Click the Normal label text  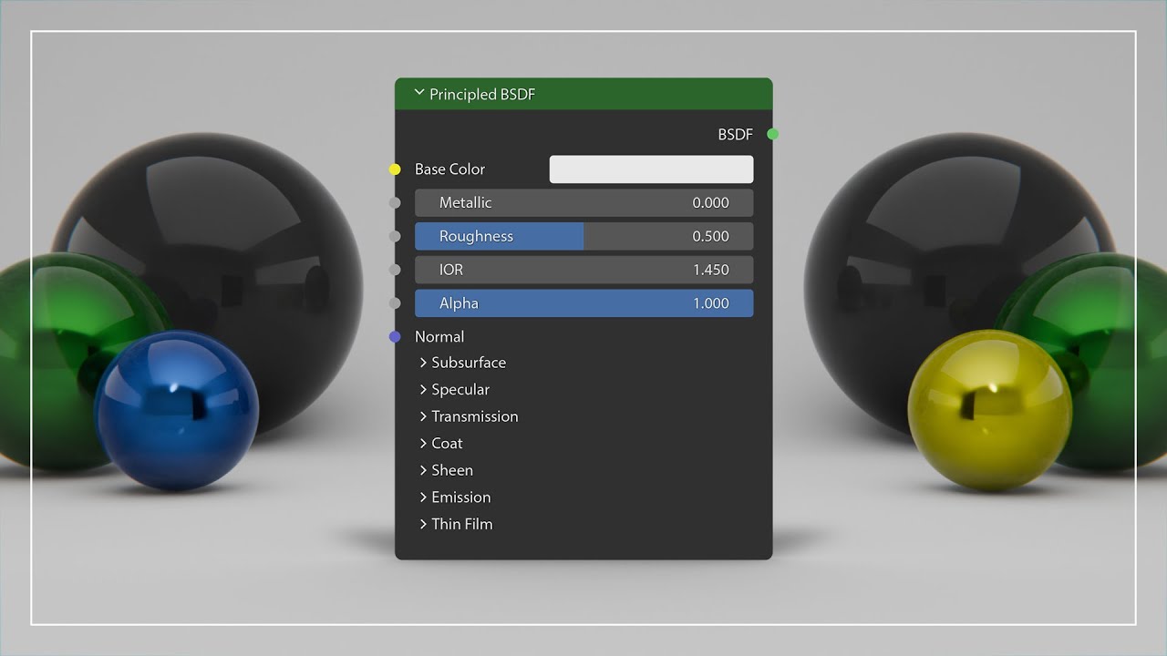(x=439, y=336)
